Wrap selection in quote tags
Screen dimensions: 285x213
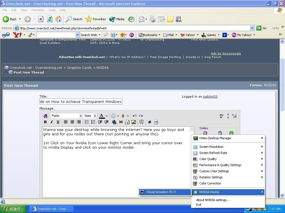point(141,122)
